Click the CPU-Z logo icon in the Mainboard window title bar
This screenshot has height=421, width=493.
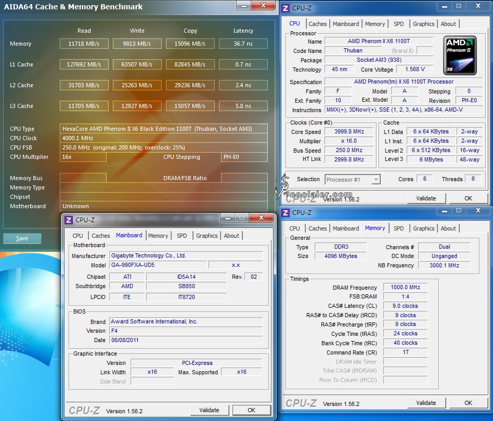[69, 220]
